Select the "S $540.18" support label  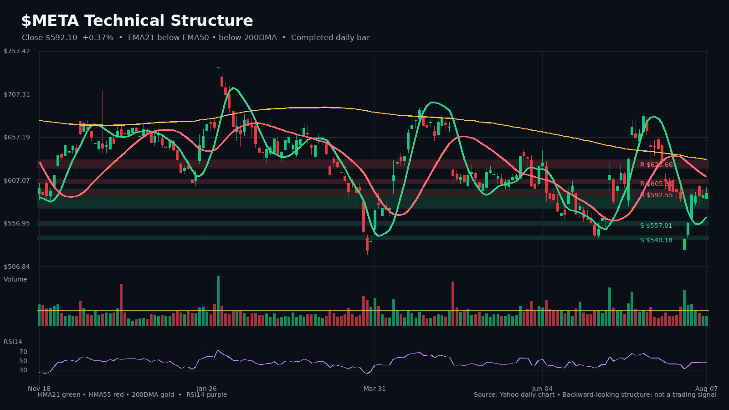pyautogui.click(x=656, y=240)
